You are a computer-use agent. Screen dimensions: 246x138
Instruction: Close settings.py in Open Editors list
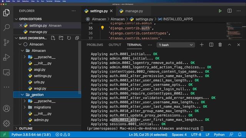pos(21,25)
